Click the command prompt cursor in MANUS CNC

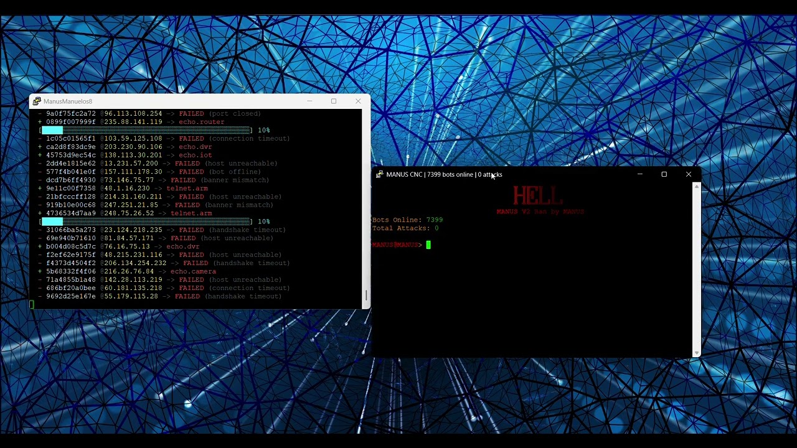pyautogui.click(x=428, y=245)
